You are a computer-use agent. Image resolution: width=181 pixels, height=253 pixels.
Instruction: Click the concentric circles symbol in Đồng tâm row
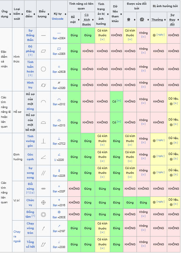(43, 214)
